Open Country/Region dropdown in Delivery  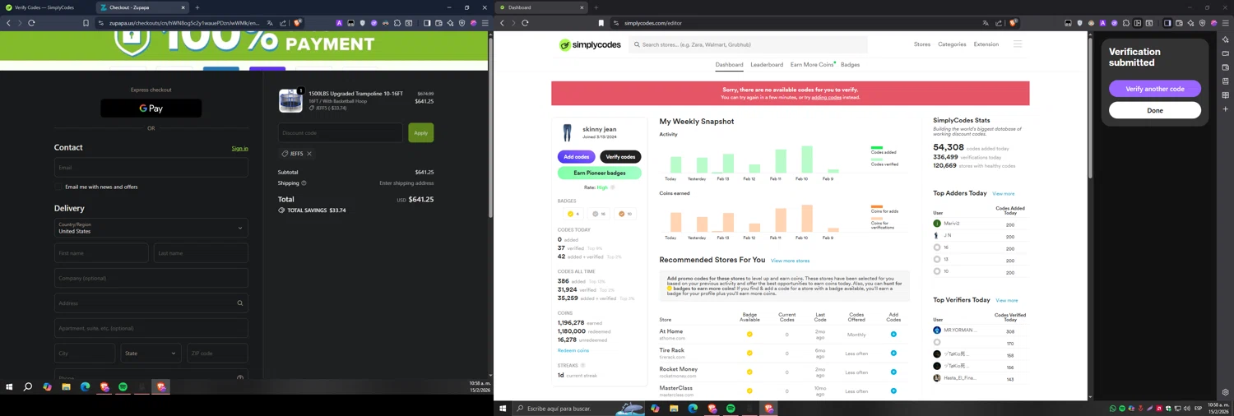point(151,228)
